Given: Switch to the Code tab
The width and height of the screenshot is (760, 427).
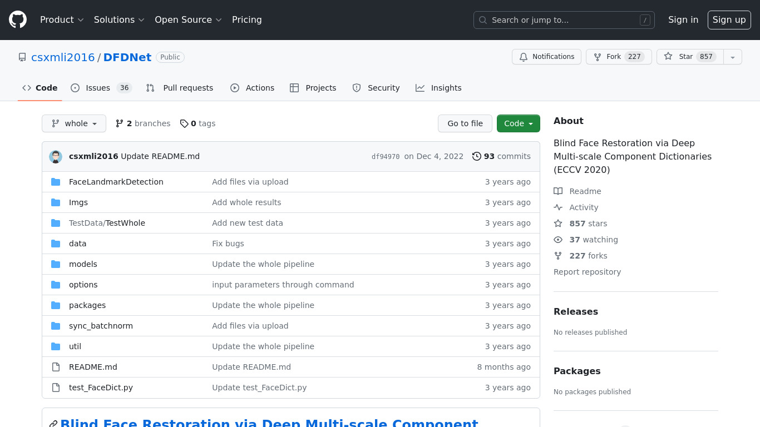Looking at the screenshot, I should [x=40, y=88].
